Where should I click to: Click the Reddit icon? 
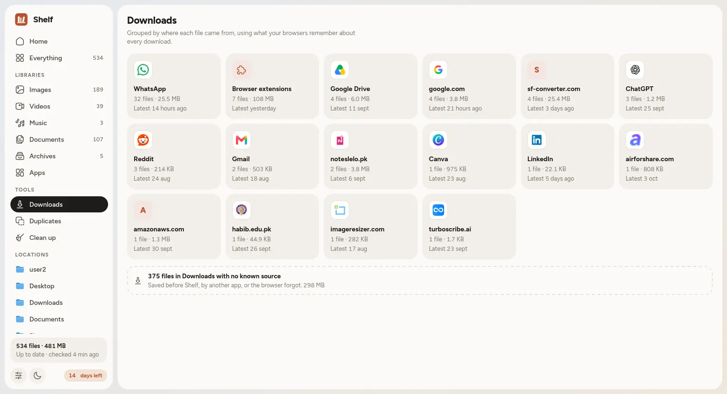(143, 140)
